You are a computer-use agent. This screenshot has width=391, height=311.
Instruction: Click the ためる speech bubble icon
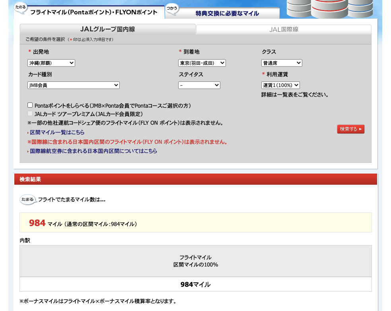pos(20,8)
